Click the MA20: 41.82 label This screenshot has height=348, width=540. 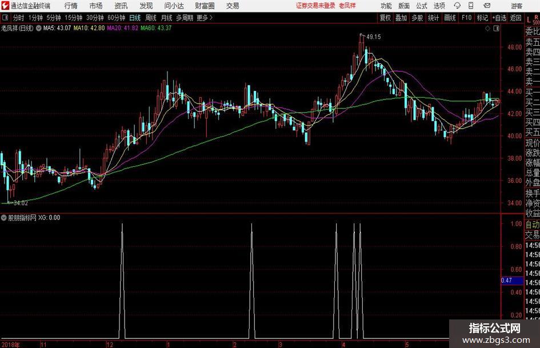123,28
